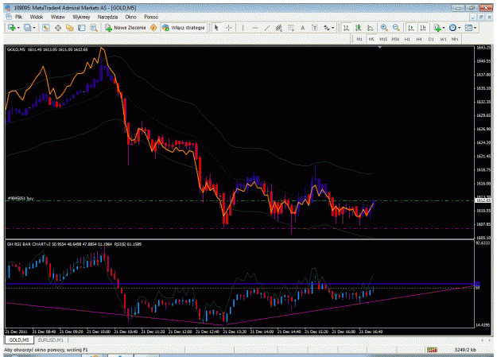Image resolution: width=497 pixels, height=357 pixels.
Task: Open the Data Window crosshair icon
Action: point(58,28)
